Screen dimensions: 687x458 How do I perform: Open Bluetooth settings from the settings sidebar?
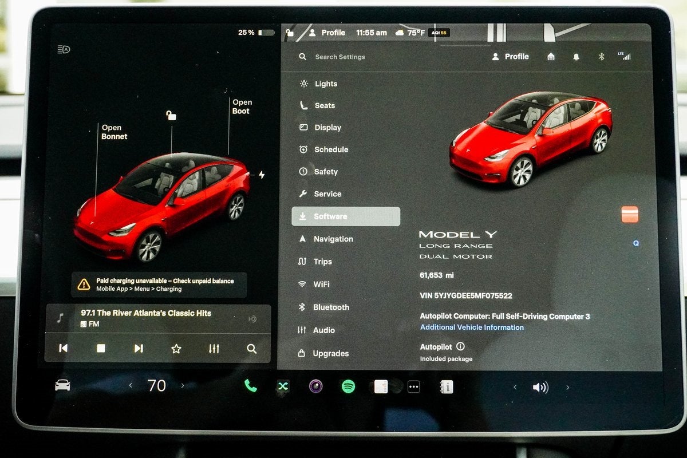coord(332,307)
